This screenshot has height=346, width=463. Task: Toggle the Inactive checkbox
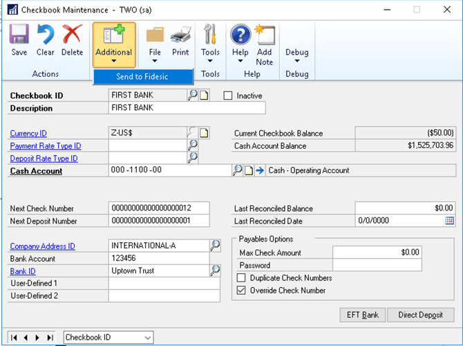point(227,95)
